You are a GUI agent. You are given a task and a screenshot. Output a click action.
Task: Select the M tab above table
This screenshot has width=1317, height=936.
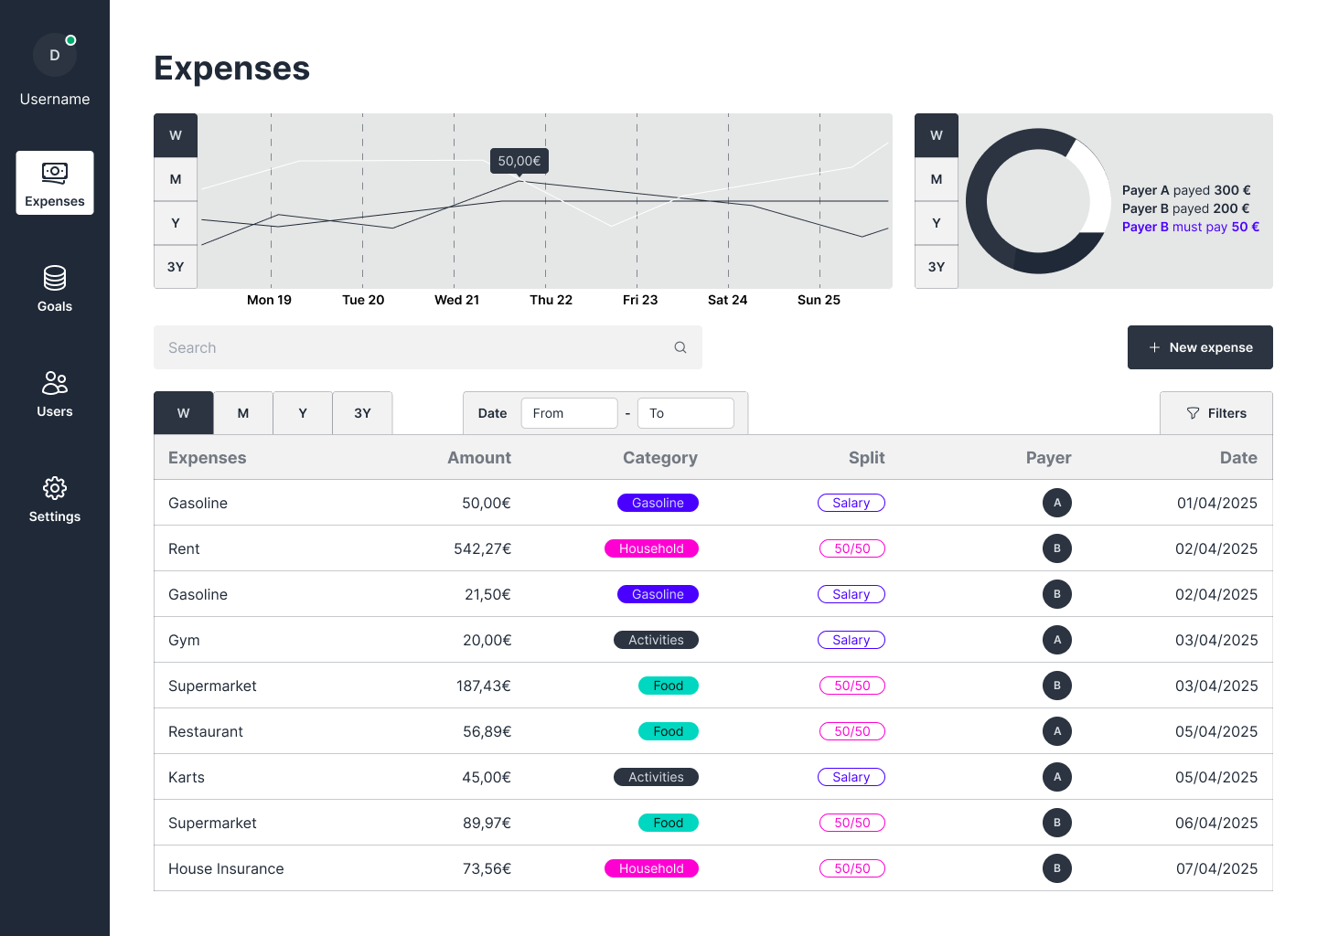click(x=243, y=413)
